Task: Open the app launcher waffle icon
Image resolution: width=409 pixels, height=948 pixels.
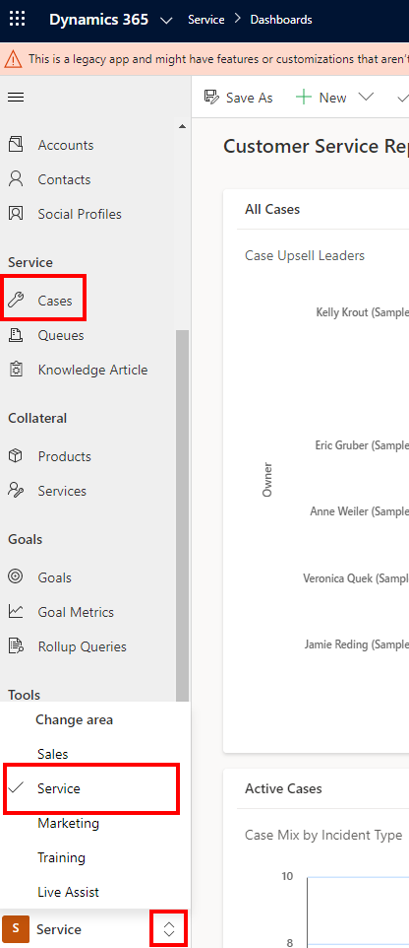Action: click(18, 20)
